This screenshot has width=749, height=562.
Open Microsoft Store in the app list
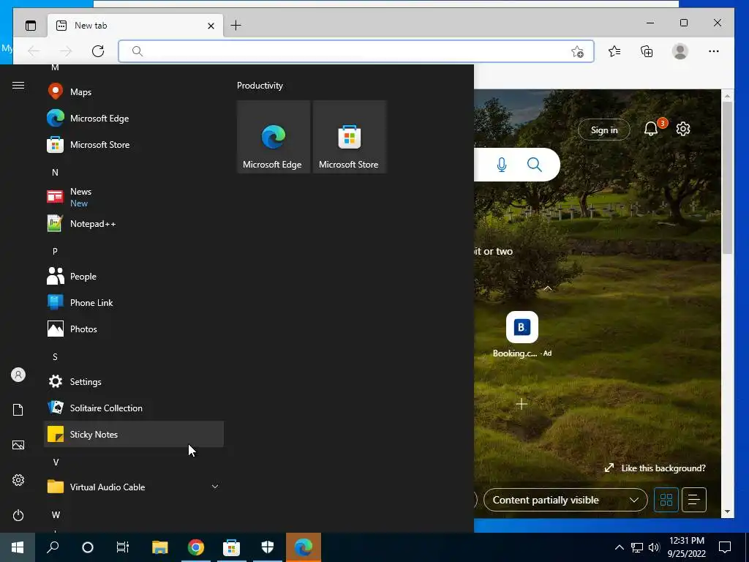(134, 144)
